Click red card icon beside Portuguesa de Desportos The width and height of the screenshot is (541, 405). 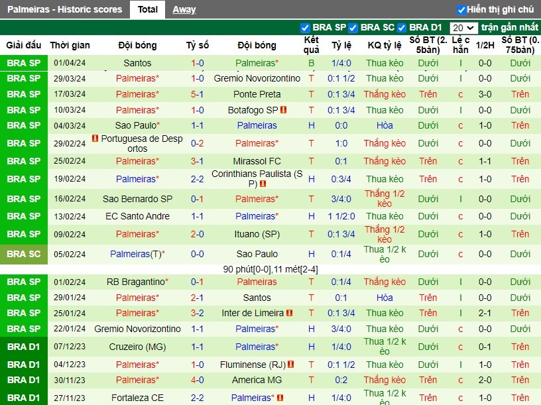[95, 139]
